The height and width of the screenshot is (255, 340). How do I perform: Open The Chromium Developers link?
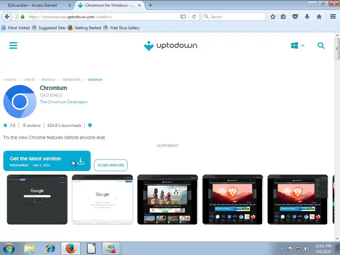pos(63,102)
